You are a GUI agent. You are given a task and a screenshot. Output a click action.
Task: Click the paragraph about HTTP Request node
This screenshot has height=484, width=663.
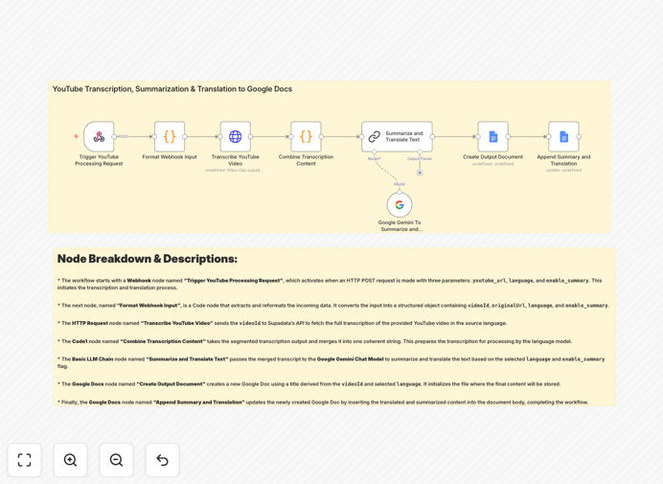tap(282, 323)
